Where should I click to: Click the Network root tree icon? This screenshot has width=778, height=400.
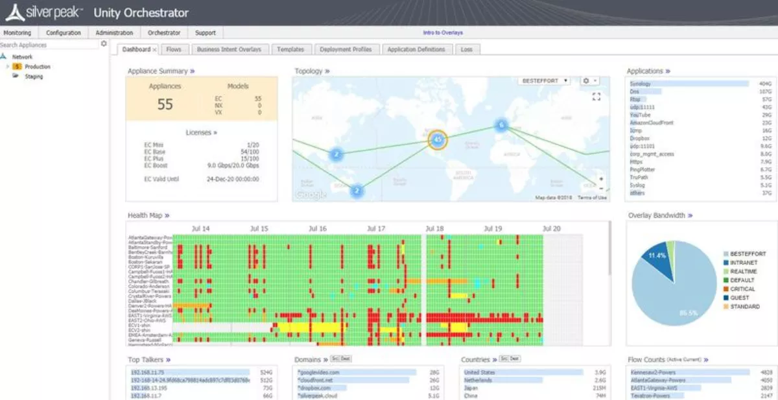(5, 57)
